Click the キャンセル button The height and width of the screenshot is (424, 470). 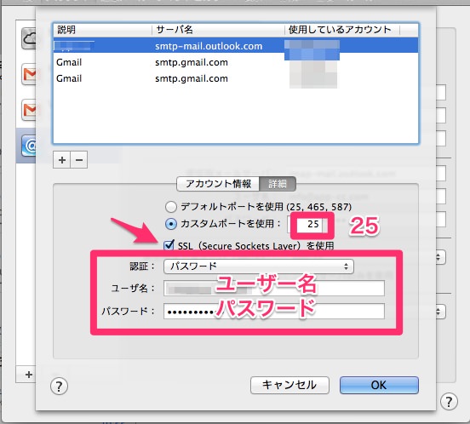click(x=289, y=385)
